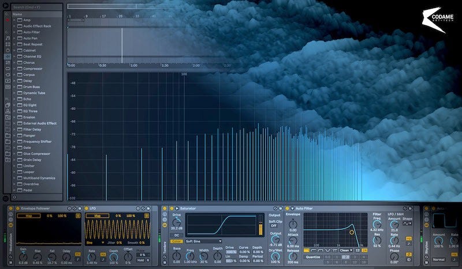This screenshot has width=462, height=269.
Task: Save the Saturator device preset
Action: coord(281,209)
